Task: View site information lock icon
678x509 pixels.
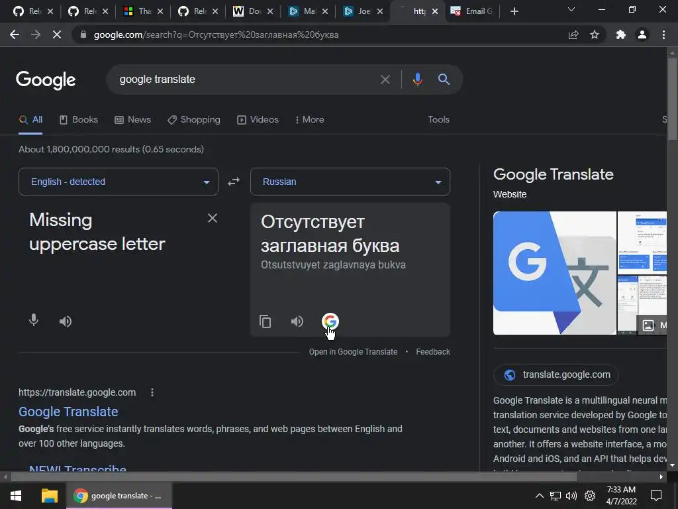Action: pyautogui.click(x=83, y=34)
